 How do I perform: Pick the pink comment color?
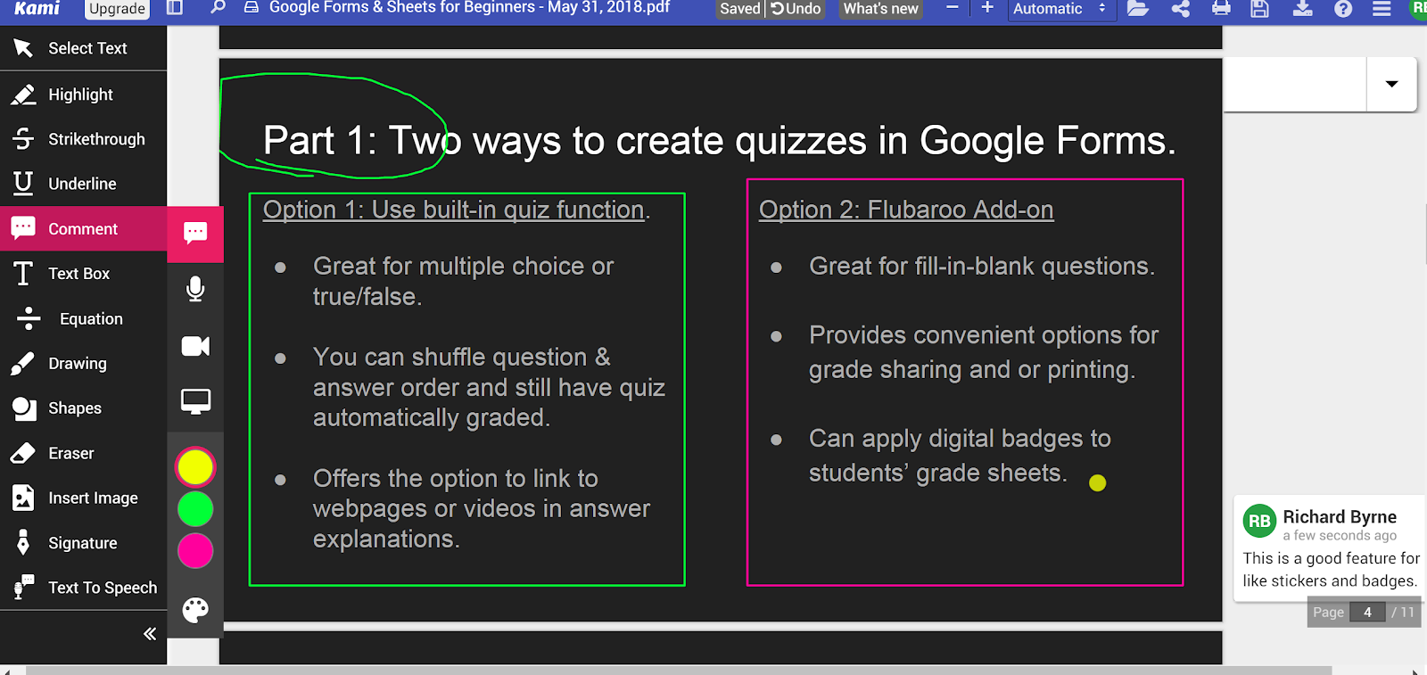tap(195, 551)
